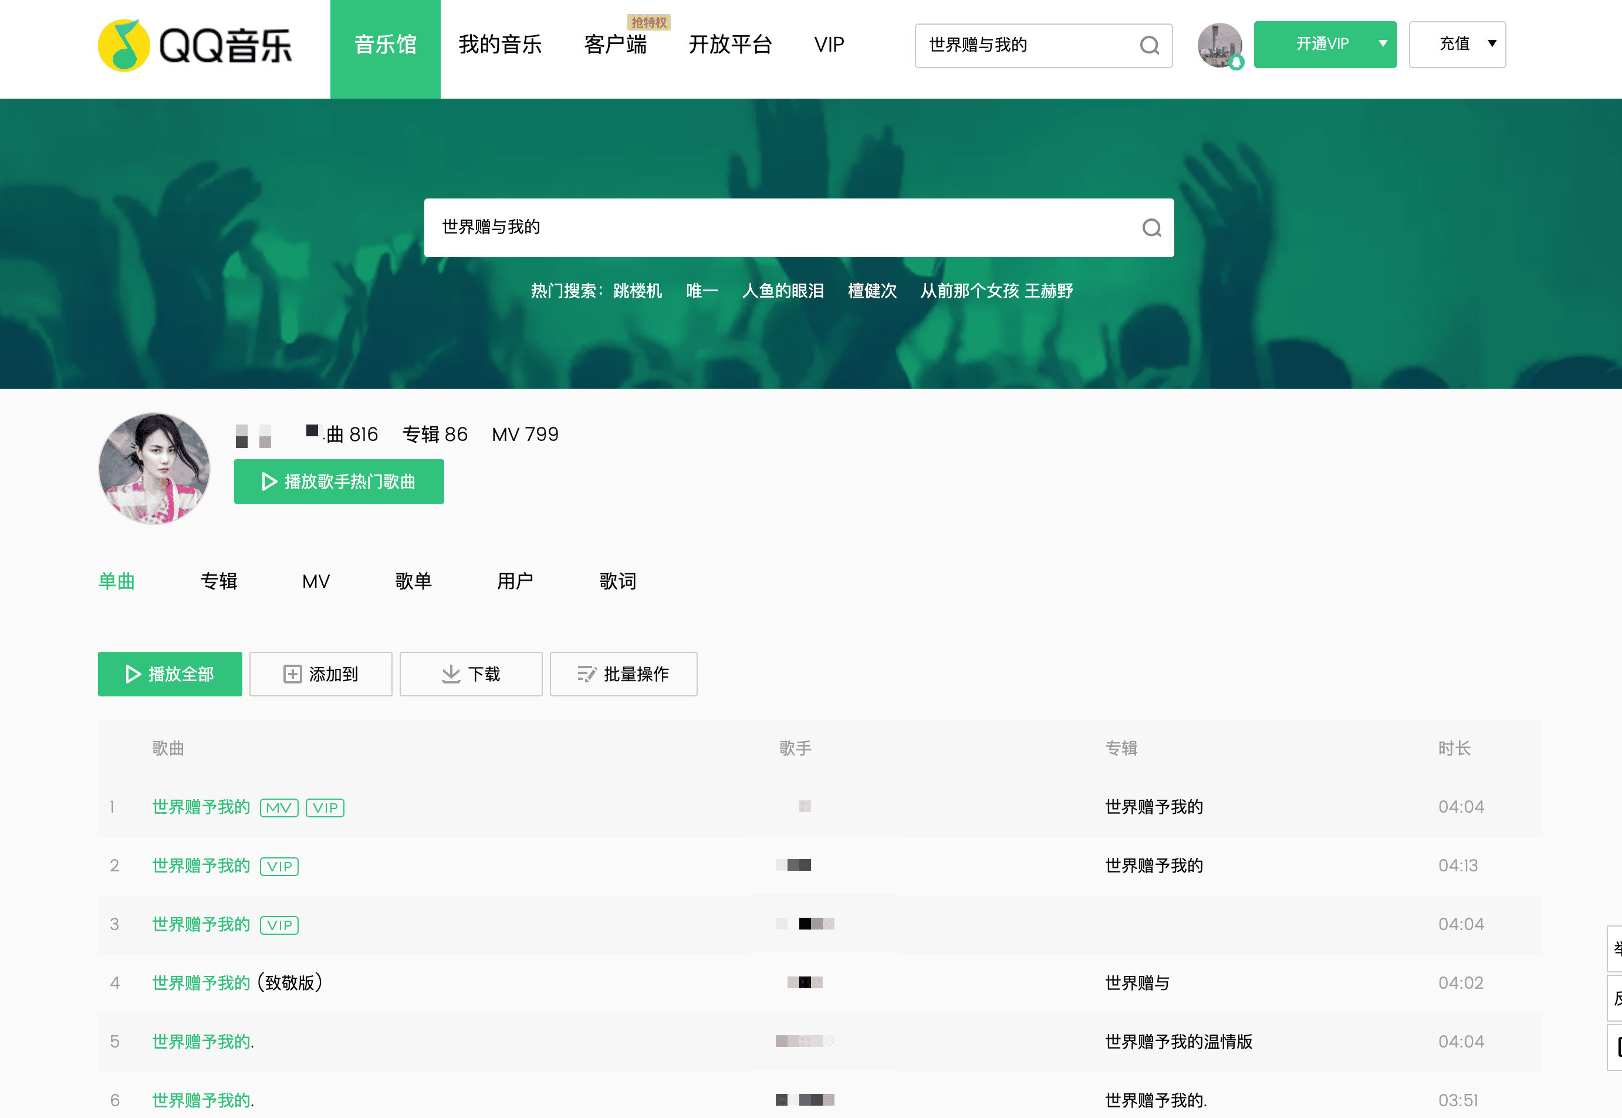The height and width of the screenshot is (1118, 1622).
Task: Open 我的音乐 in top navigation
Action: click(500, 45)
